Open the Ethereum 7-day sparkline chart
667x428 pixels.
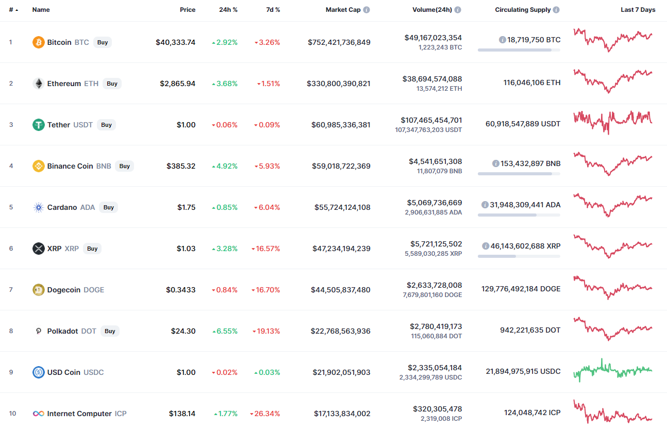pos(613,81)
